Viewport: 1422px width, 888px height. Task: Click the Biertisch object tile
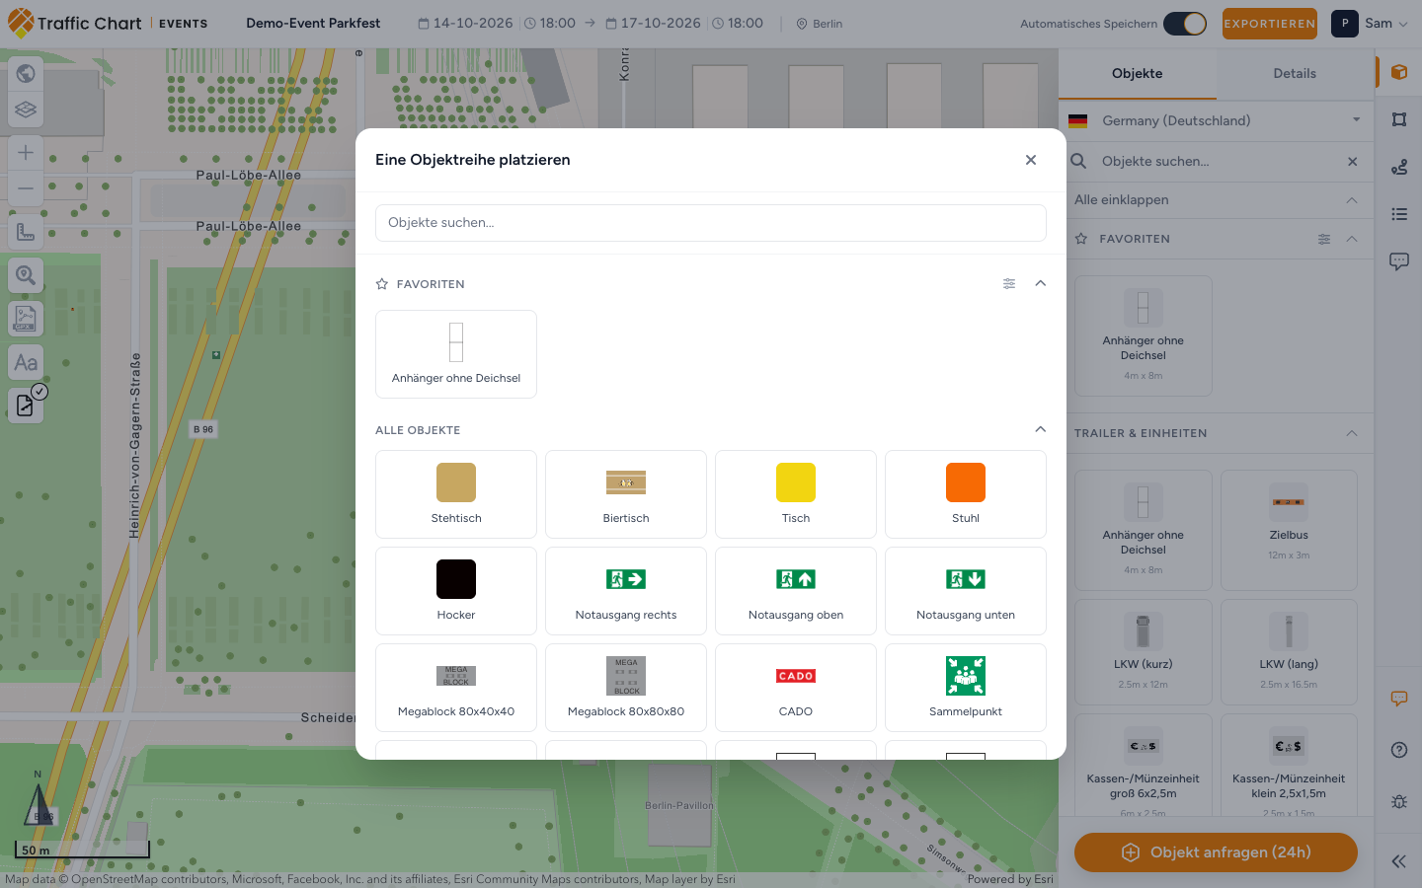[626, 494]
